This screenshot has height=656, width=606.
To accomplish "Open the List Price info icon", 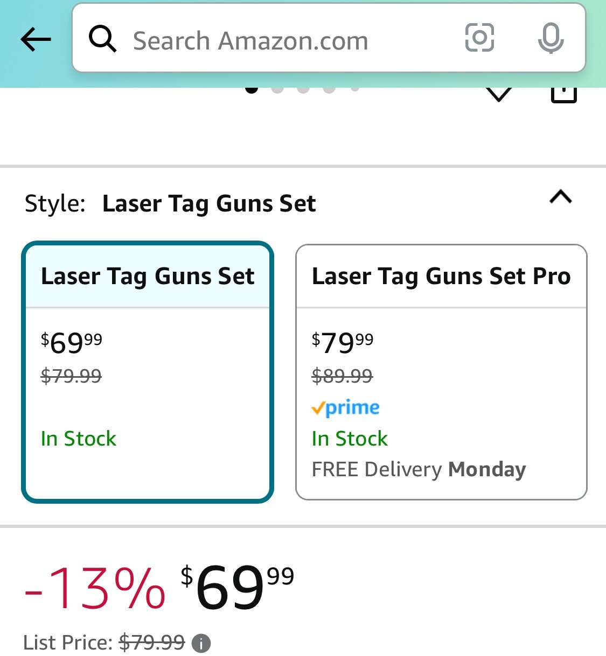I will (x=201, y=643).
